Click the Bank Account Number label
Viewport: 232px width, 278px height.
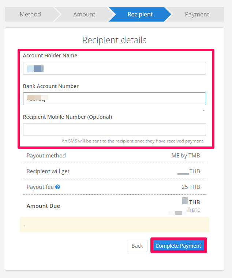(51, 86)
